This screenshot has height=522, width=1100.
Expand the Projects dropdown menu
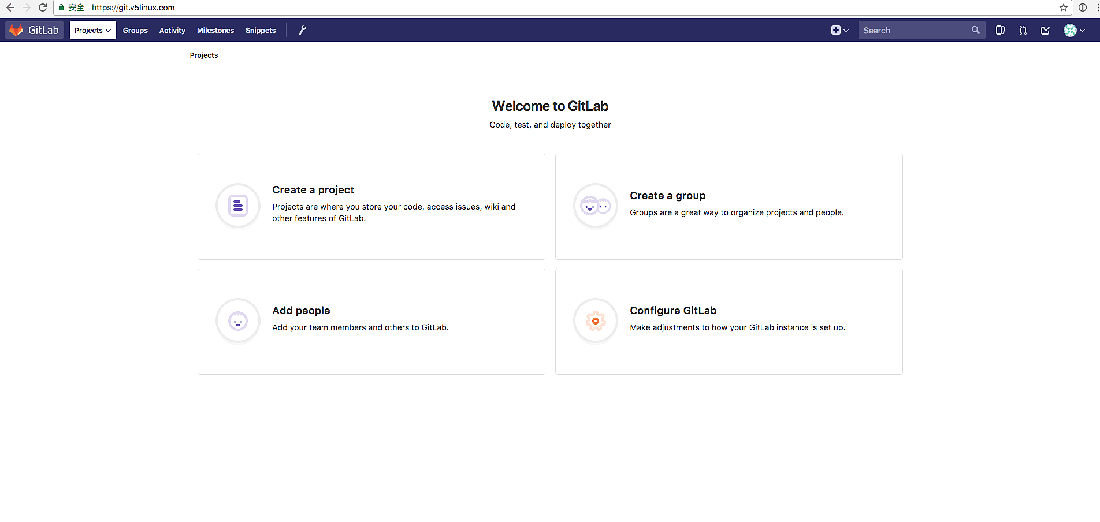92,30
